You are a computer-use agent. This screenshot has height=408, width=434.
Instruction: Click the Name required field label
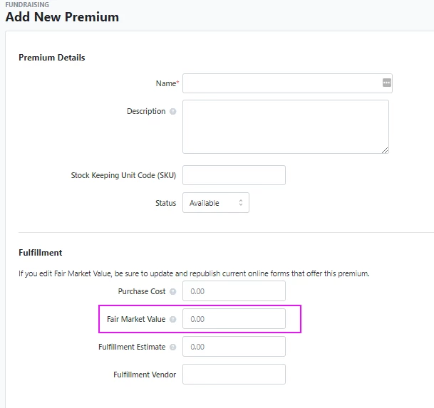pos(167,83)
